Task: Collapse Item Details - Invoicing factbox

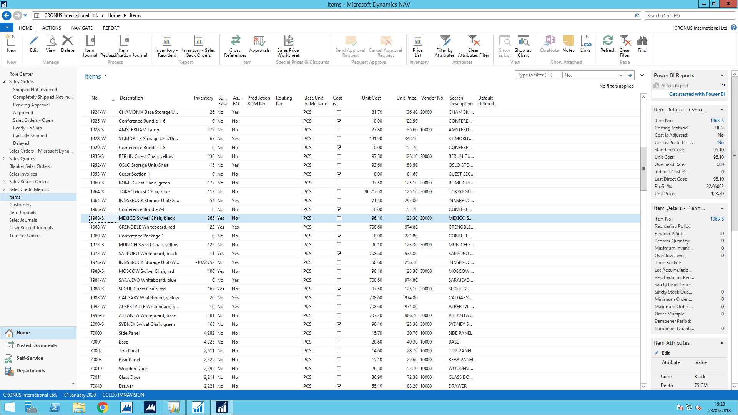Action: point(722,110)
